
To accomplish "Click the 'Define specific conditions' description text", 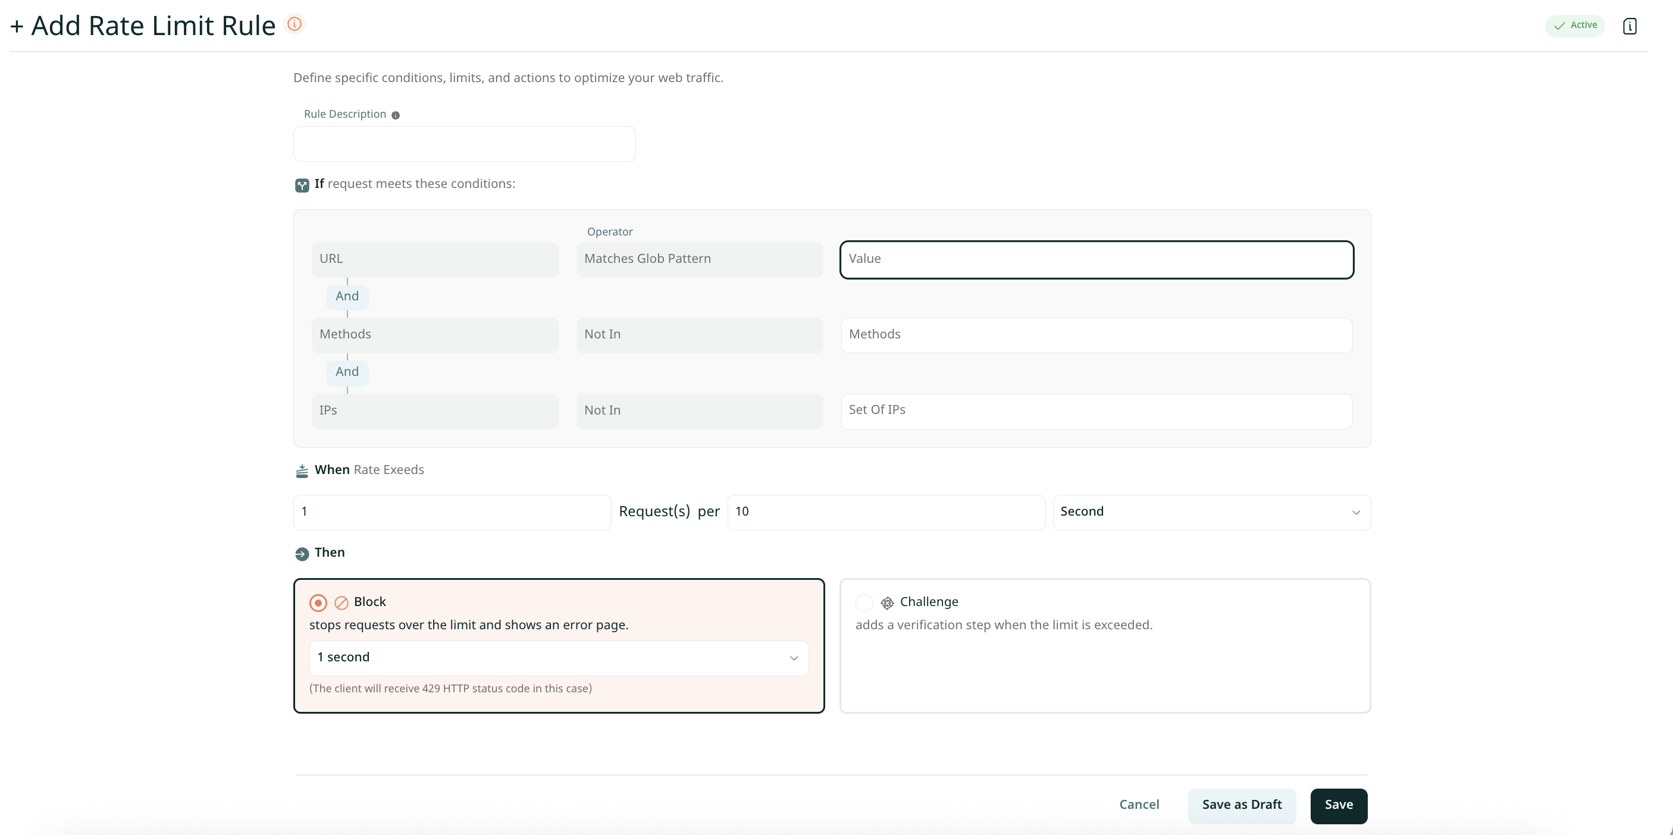I will point(508,78).
